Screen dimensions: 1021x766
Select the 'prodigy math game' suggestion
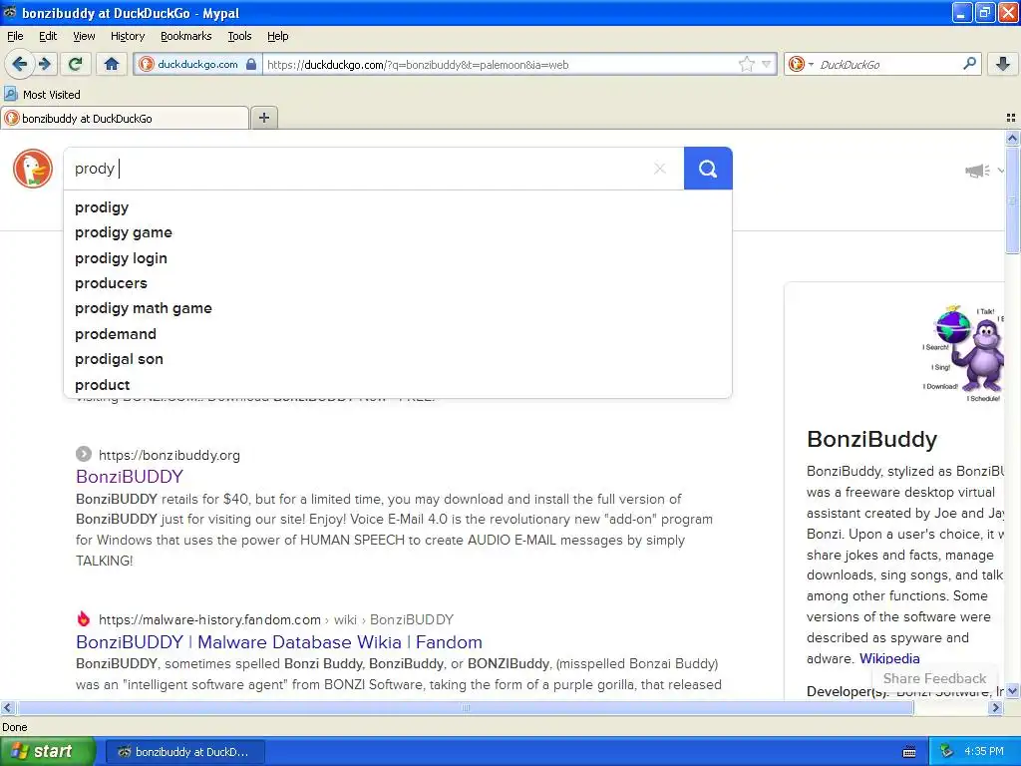[x=397, y=308]
